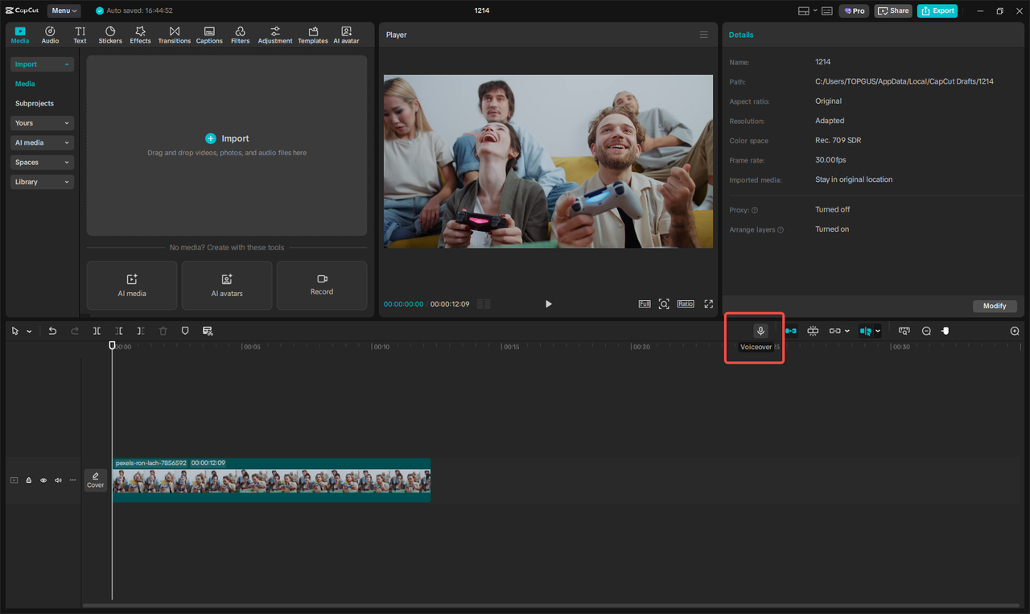Split the clip at the playhead
1030x614 pixels.
(97, 330)
